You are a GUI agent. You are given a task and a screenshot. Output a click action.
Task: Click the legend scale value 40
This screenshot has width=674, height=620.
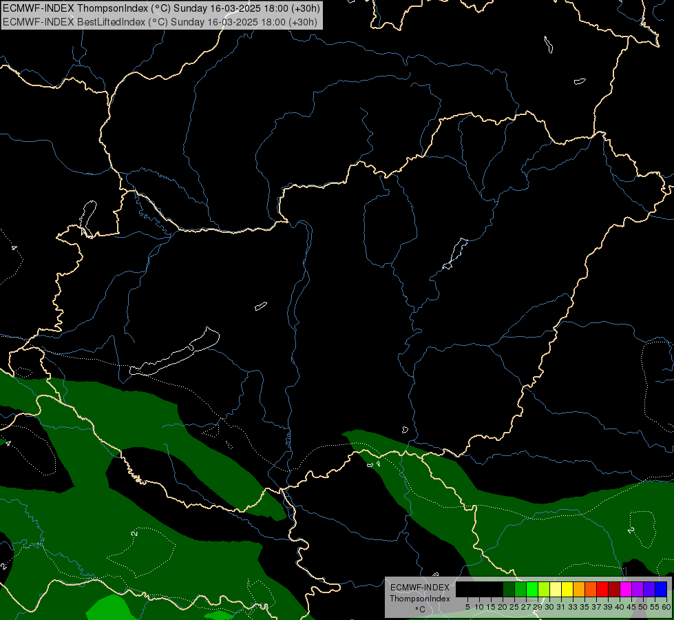[x=620, y=607]
